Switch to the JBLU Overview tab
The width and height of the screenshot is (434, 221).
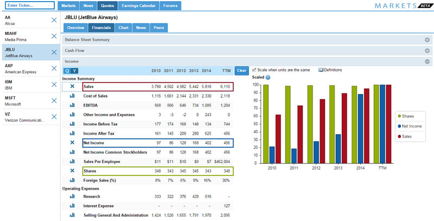pyautogui.click(x=75, y=28)
